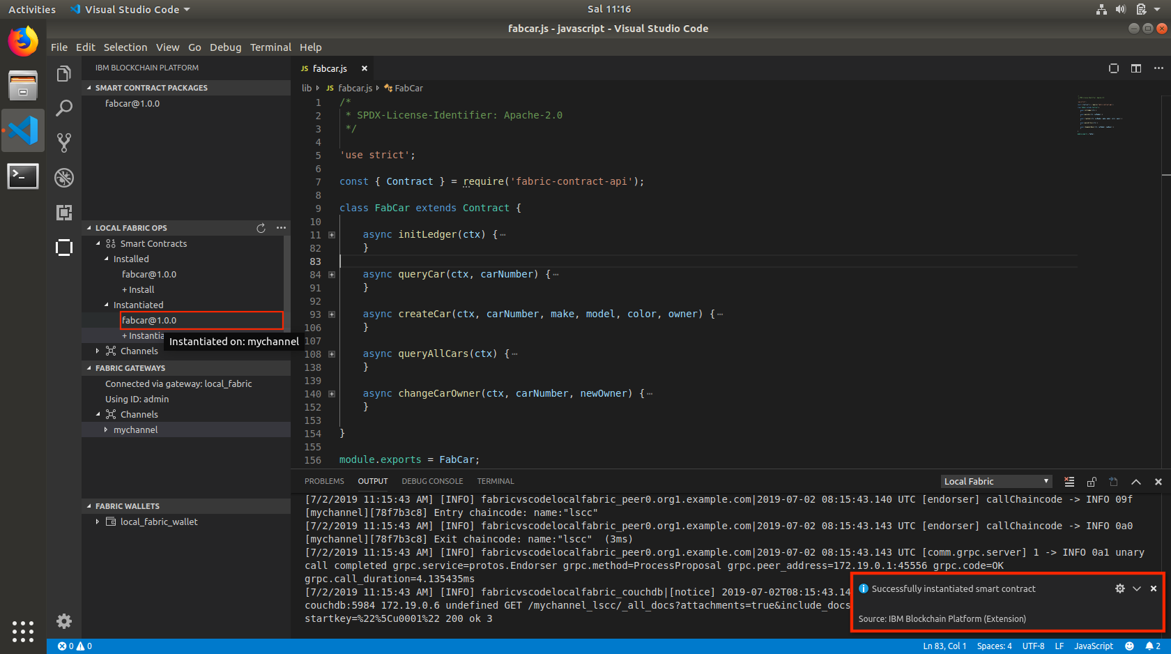The image size is (1171, 654).
Task: Open the IBM Blockchain Platform view icon
Action: [x=64, y=248]
